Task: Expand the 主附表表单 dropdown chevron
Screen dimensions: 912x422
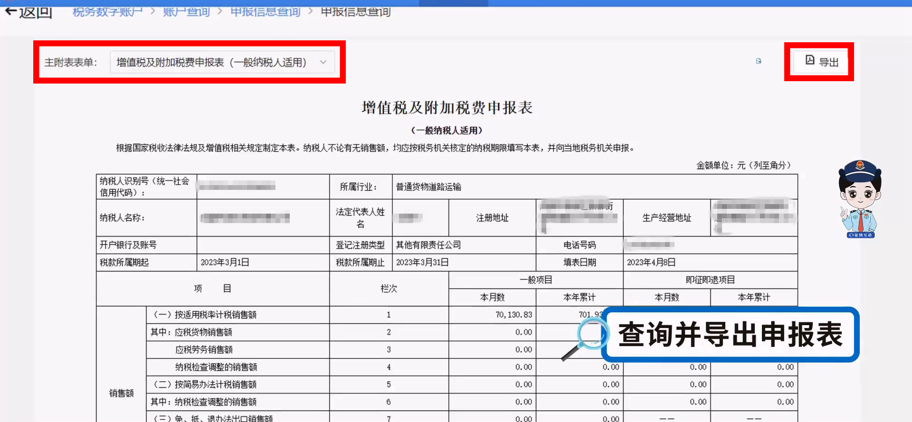Action: click(x=323, y=62)
